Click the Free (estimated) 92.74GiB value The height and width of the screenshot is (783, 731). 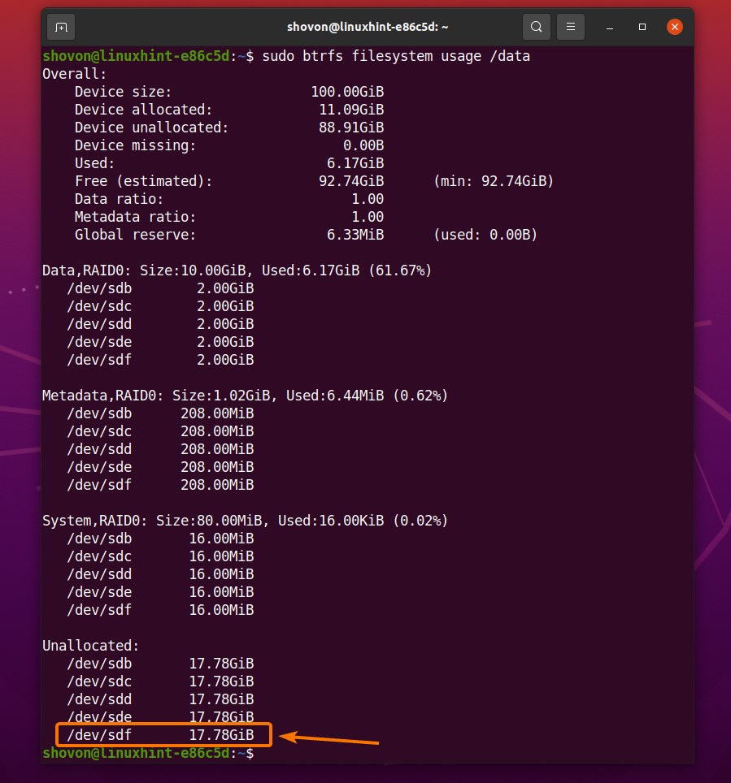351,181
